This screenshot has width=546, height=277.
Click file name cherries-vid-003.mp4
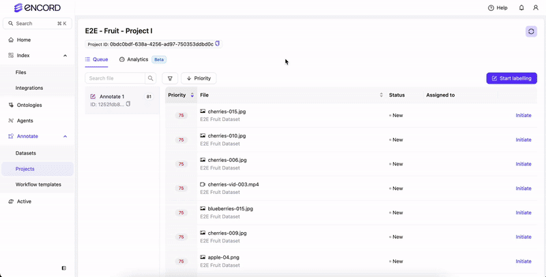[x=233, y=184]
